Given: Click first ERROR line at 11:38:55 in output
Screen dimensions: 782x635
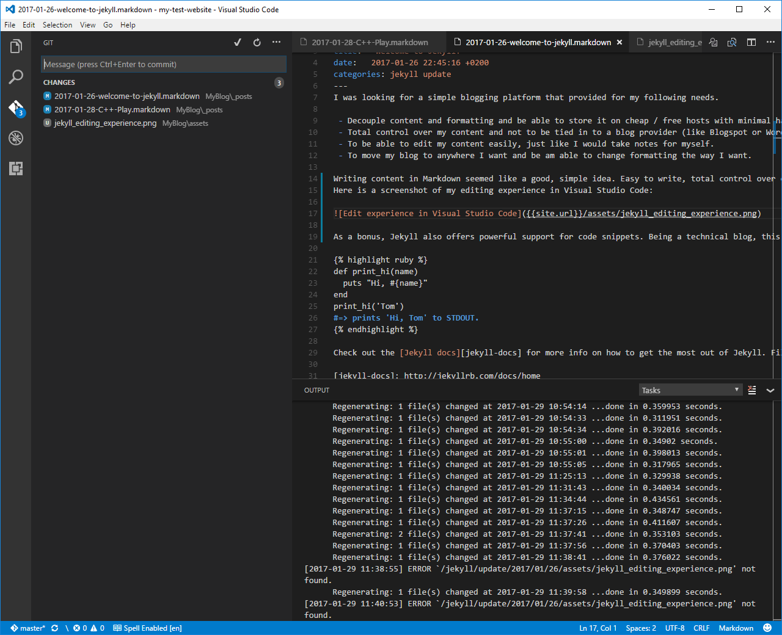Looking at the screenshot, I should 530,575.
